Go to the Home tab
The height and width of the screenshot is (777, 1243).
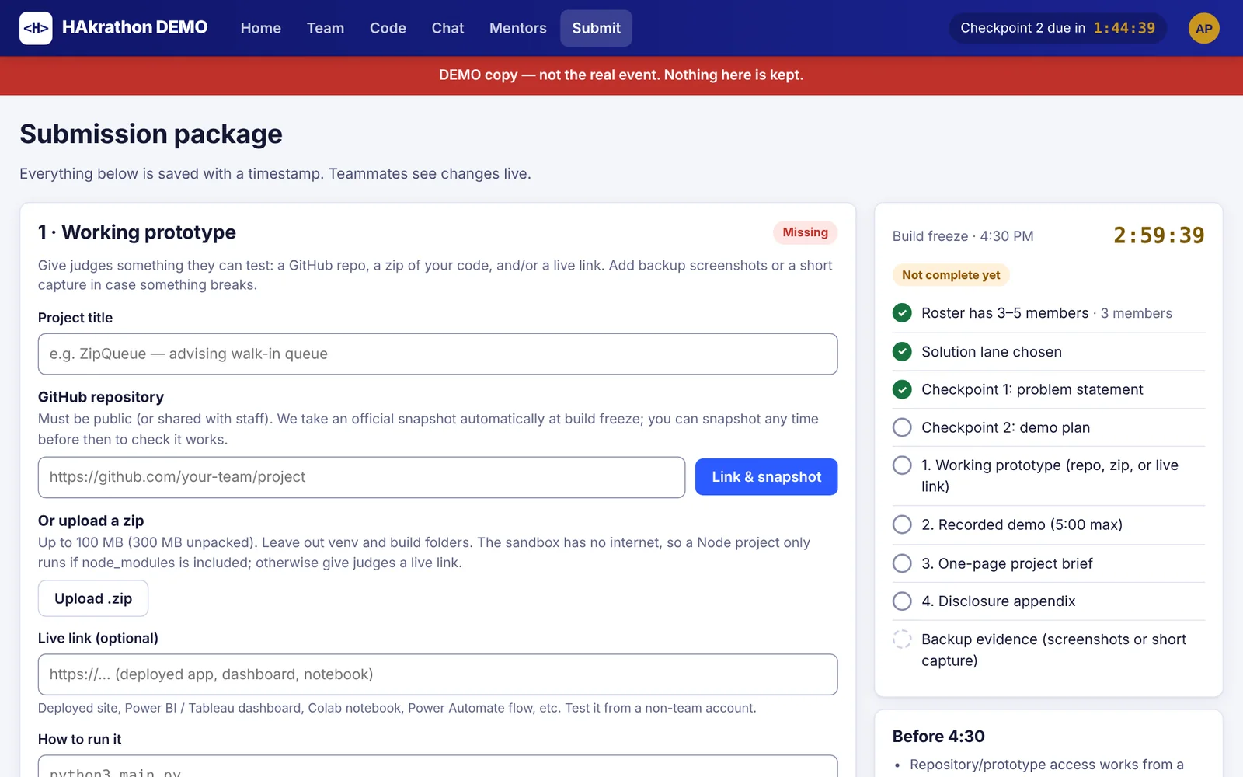tap(261, 28)
